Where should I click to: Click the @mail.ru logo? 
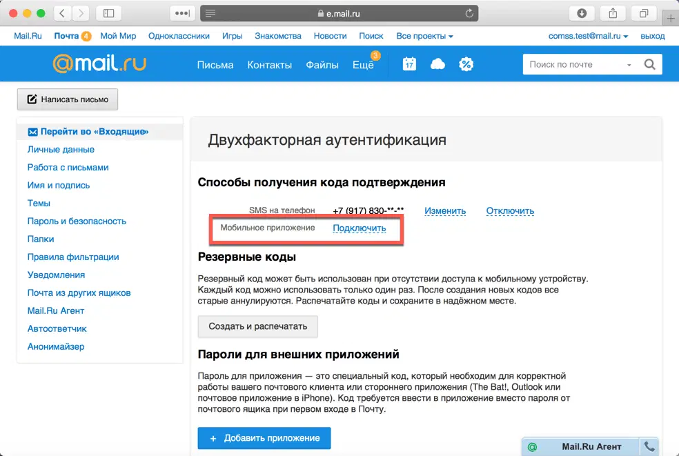99,63
